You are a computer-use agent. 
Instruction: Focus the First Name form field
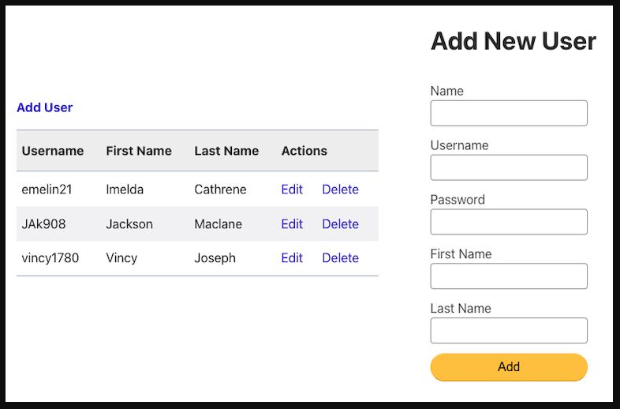509,276
